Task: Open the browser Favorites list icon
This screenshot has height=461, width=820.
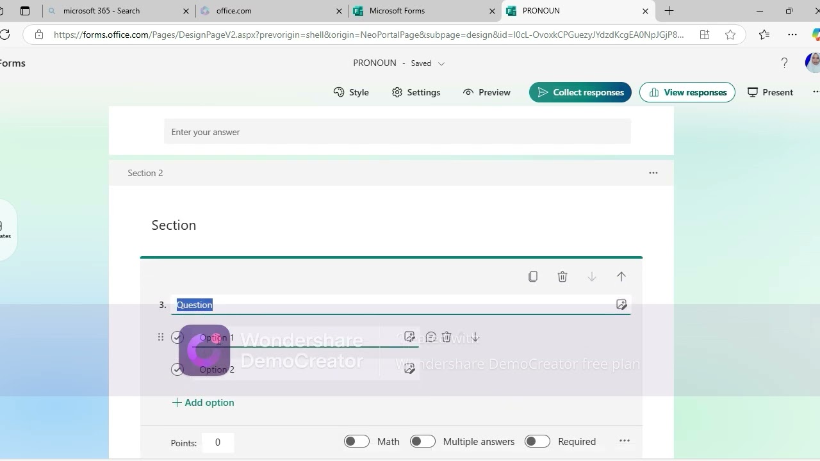Action: (x=764, y=35)
